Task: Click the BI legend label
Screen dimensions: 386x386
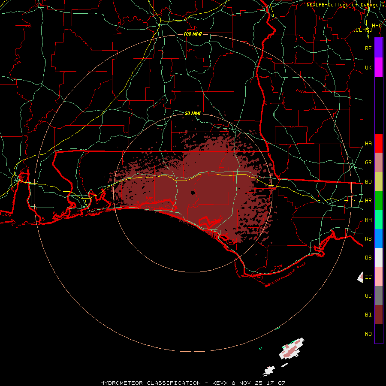Action: (368, 315)
